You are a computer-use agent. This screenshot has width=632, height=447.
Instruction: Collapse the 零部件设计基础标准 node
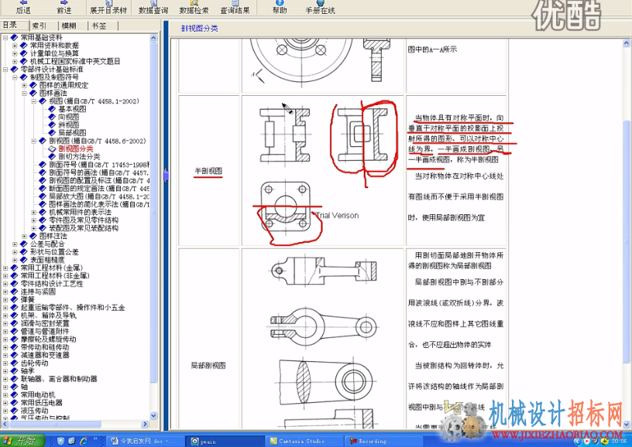[5, 69]
